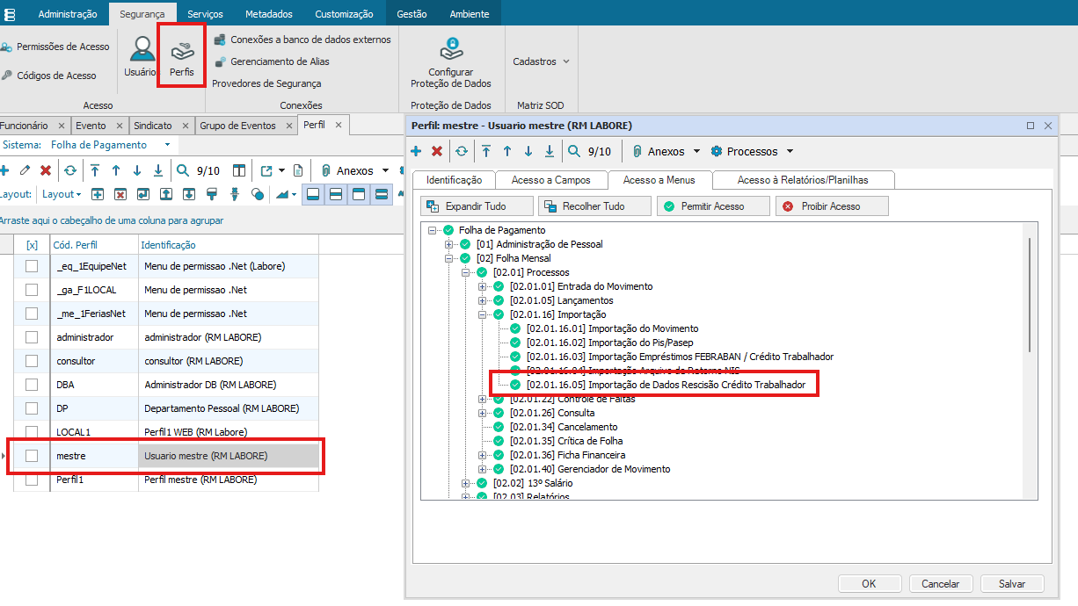The image size is (1078, 606).
Task: Open Conexões a banco de dados externos
Action: (x=302, y=40)
